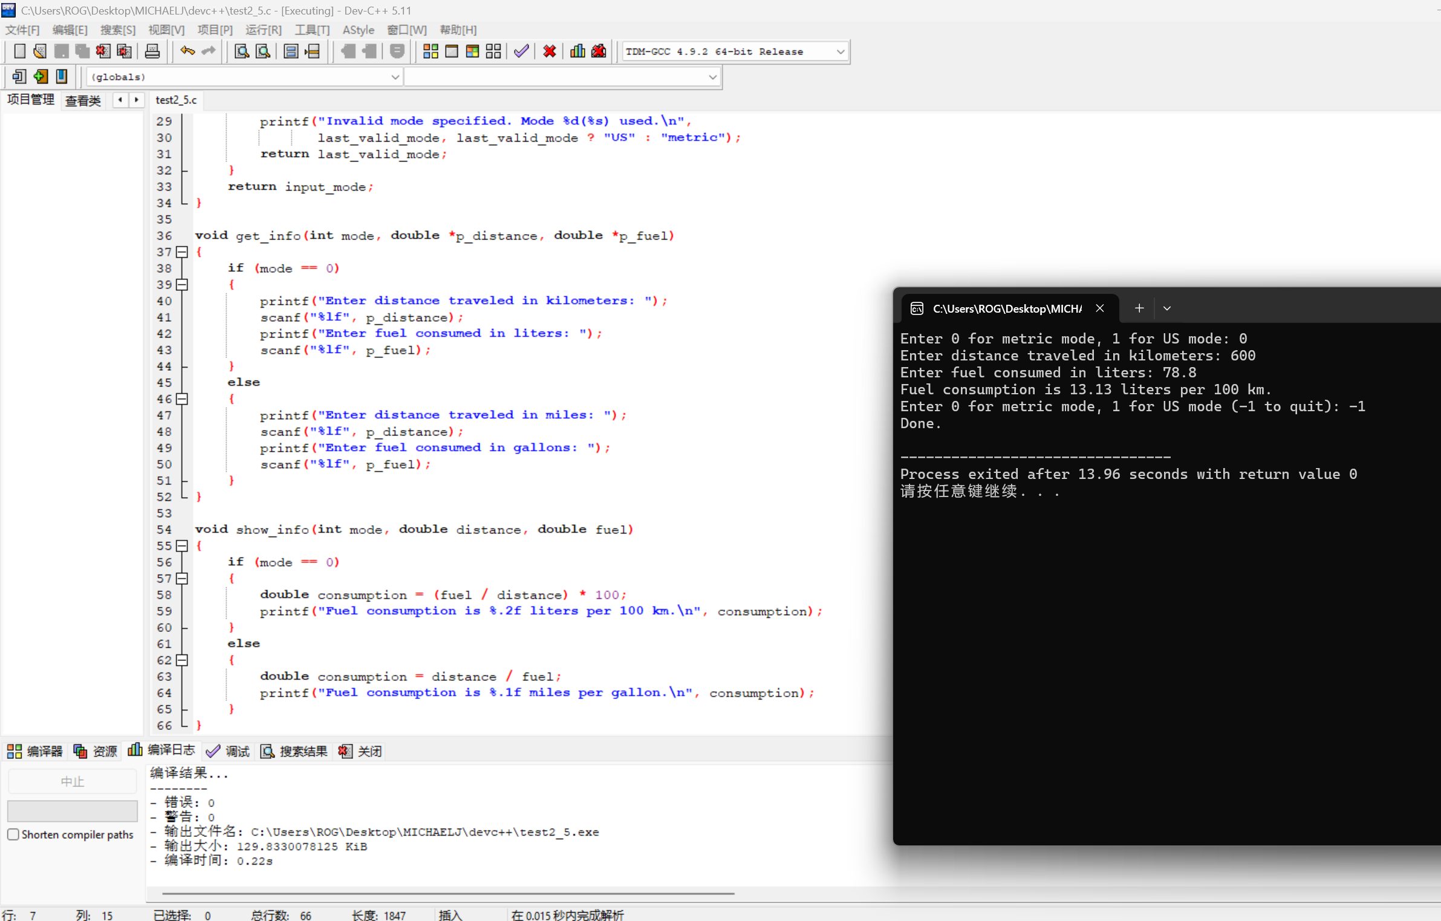
Task: Add new terminal tab with plus button
Action: tap(1139, 308)
